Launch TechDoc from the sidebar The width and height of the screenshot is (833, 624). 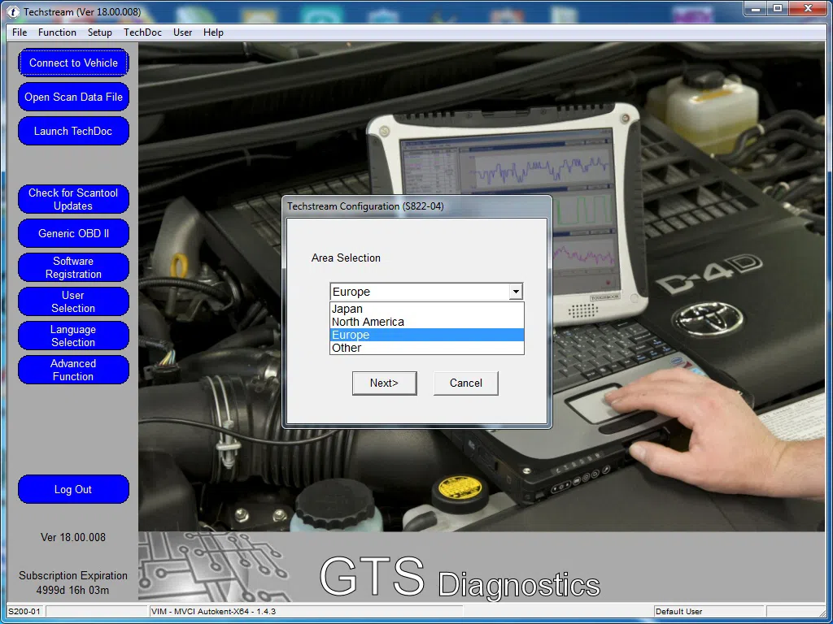click(x=73, y=131)
